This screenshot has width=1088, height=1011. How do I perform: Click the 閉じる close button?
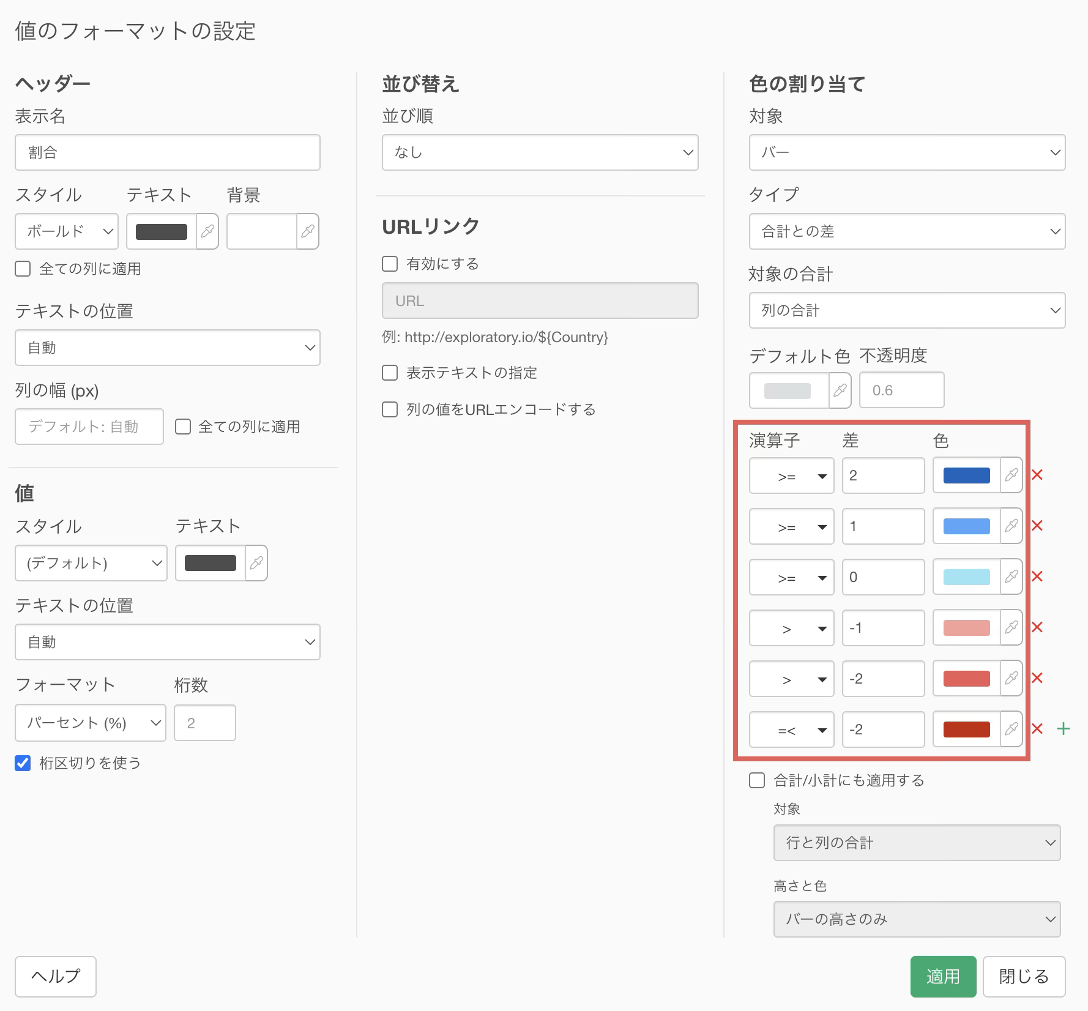click(x=1024, y=977)
